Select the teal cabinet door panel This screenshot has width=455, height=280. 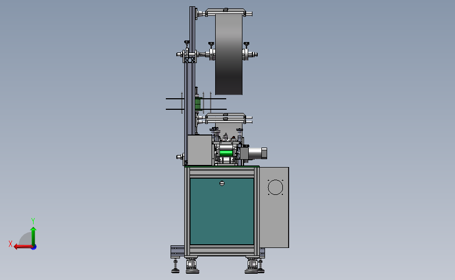pos(222,212)
